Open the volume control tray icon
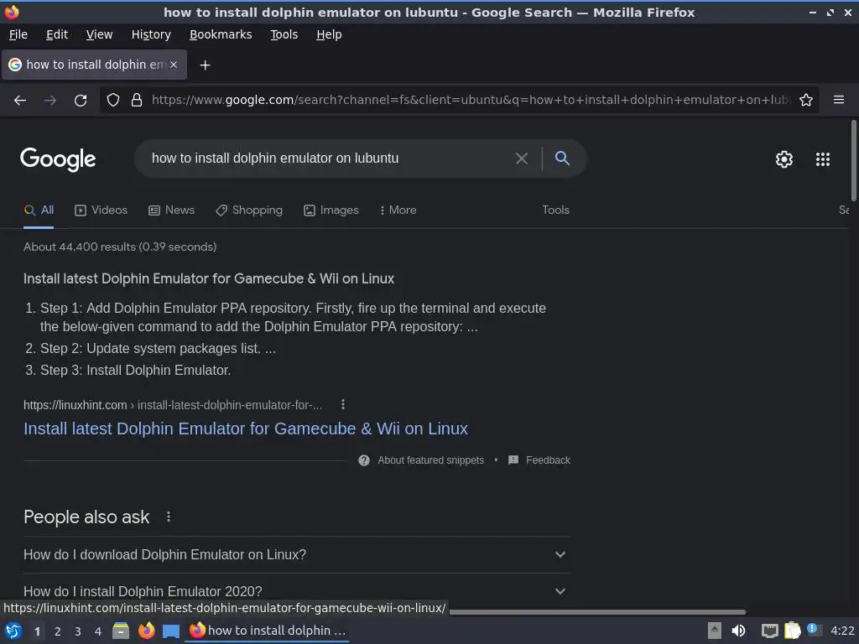The width and height of the screenshot is (859, 644). [738, 631]
